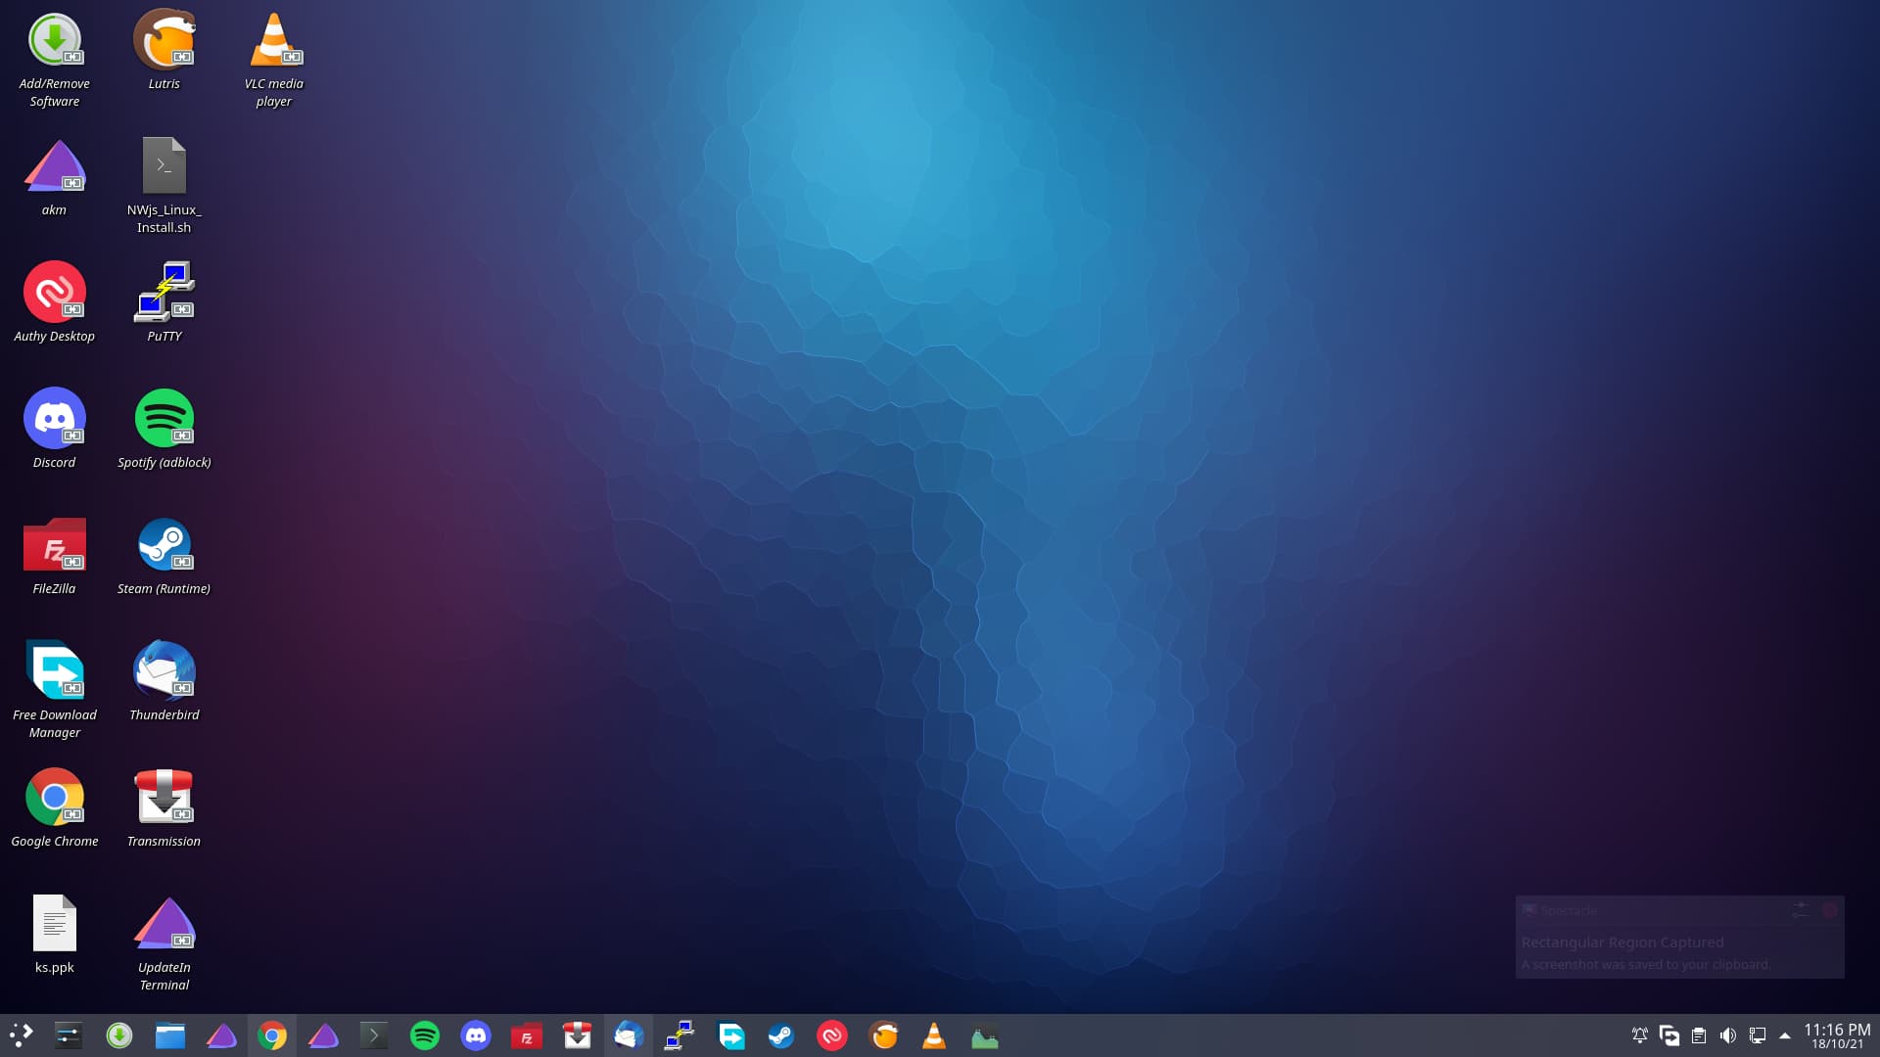
Task: Click the Authy icon in taskbar
Action: [x=832, y=1035]
